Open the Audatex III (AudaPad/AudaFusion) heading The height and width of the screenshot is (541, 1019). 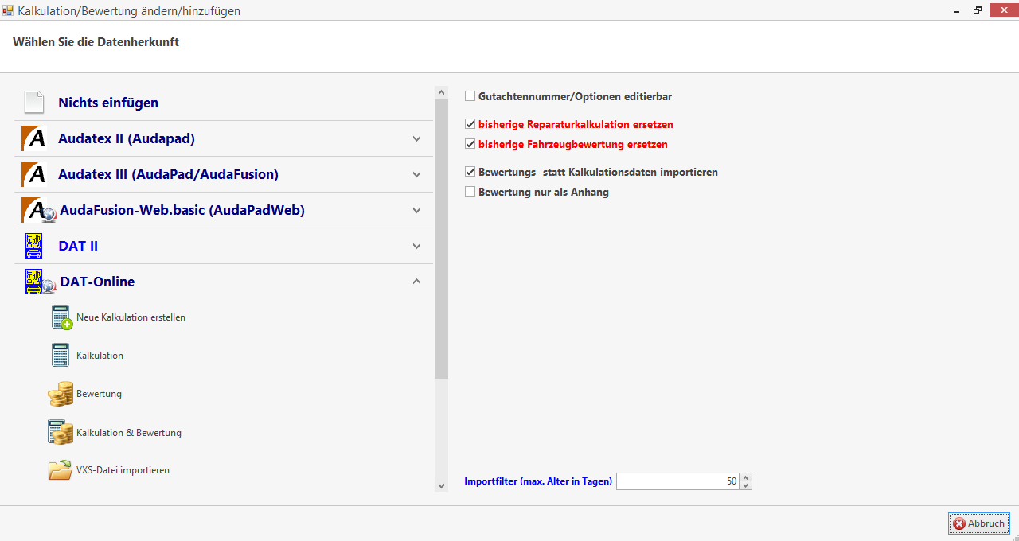[x=168, y=174]
